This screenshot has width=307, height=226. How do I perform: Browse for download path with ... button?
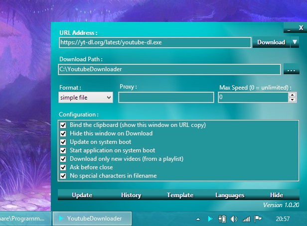tap(292, 69)
